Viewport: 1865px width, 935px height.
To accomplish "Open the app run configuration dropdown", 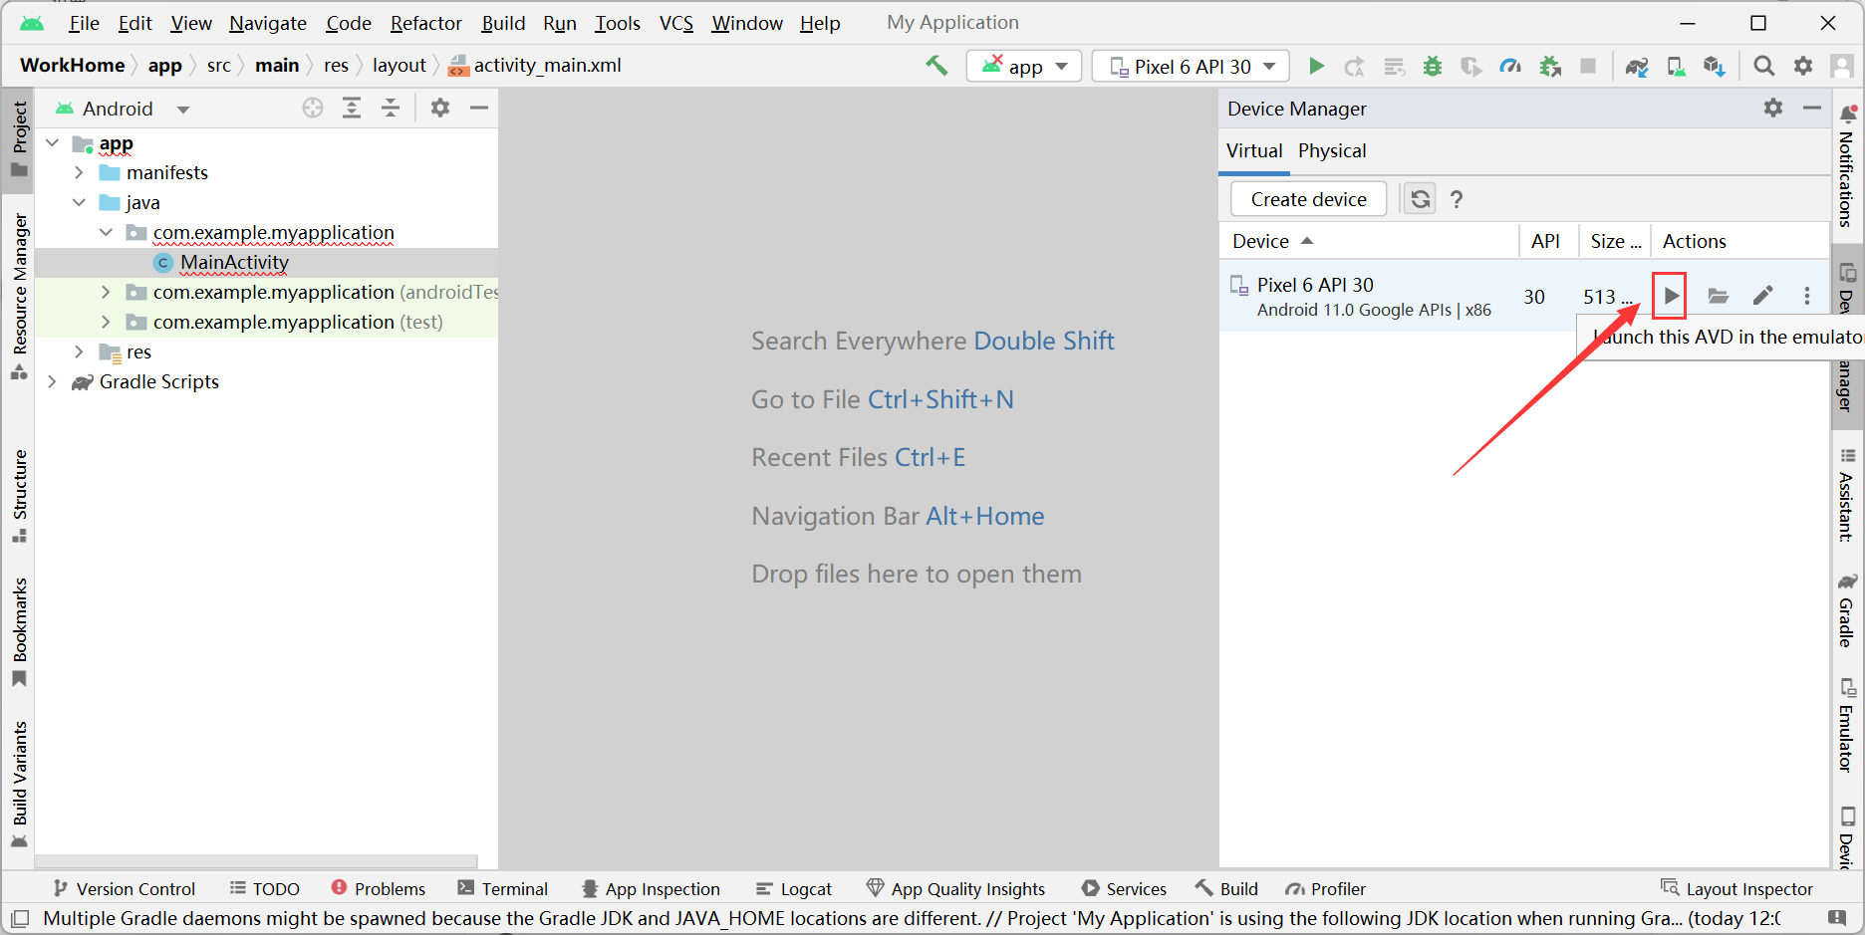I will [1024, 66].
